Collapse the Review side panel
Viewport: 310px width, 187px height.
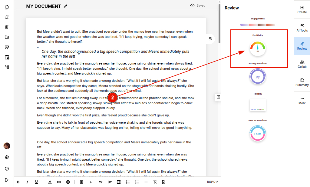(218, 97)
